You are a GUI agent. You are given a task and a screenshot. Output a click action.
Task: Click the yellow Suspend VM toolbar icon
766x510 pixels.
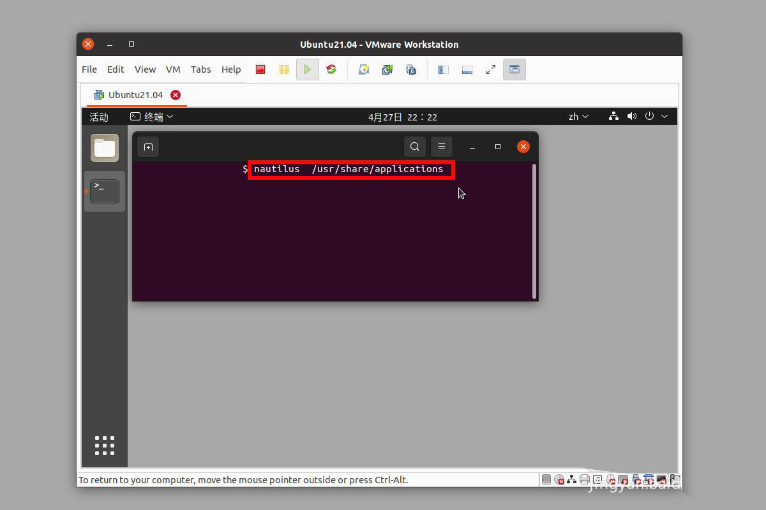[x=284, y=69]
